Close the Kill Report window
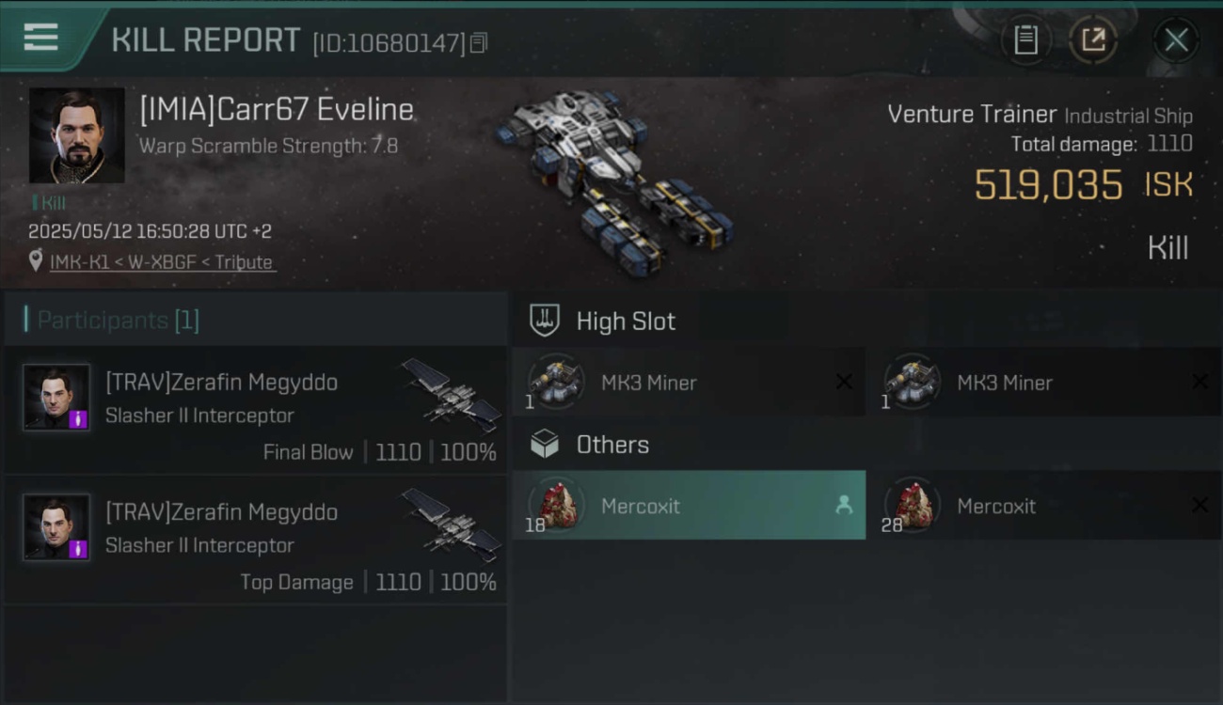Viewport: 1223px width, 705px height. (1176, 39)
